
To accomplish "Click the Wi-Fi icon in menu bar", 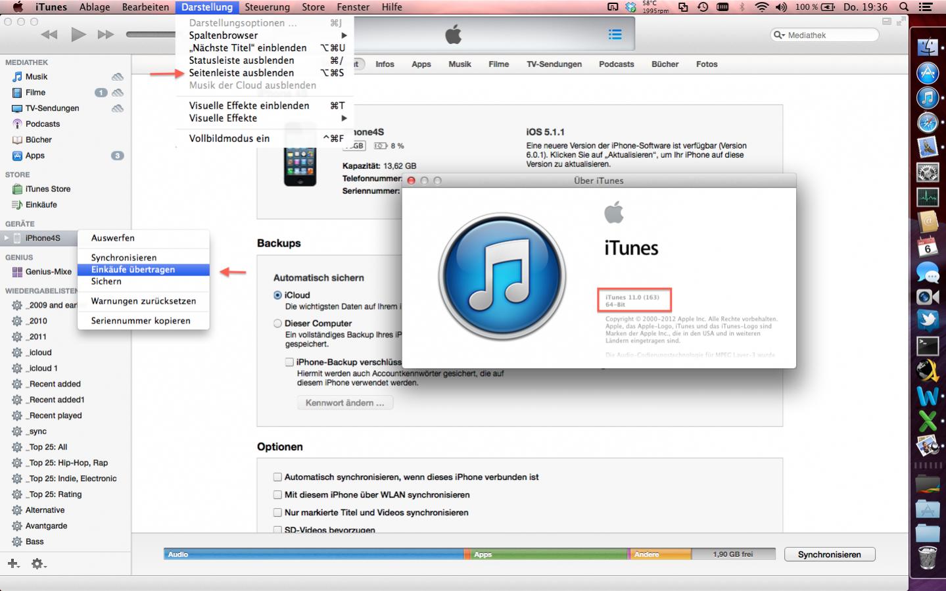I will (x=762, y=7).
